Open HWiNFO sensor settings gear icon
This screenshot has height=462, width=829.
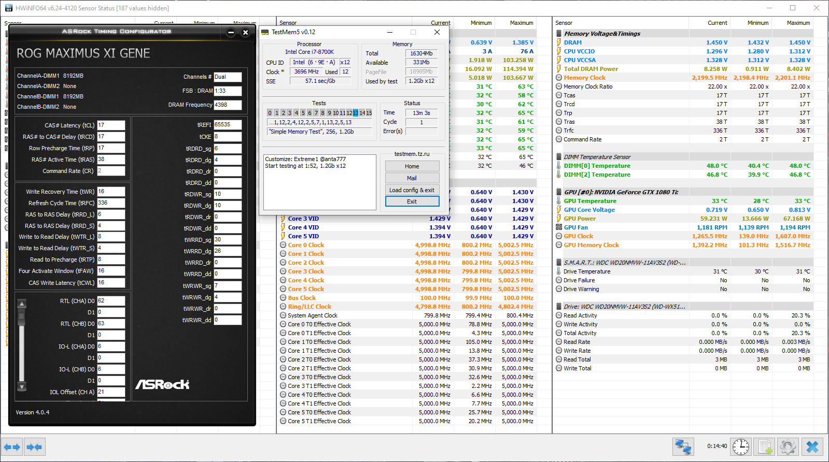coord(788,446)
